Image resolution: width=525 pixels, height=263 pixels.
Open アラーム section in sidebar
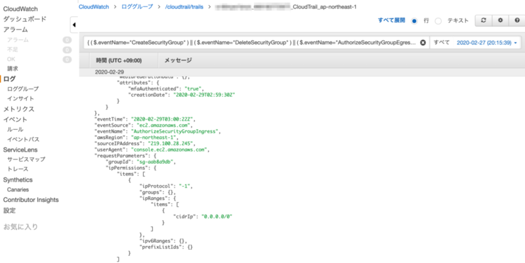pyautogui.click(x=15, y=30)
